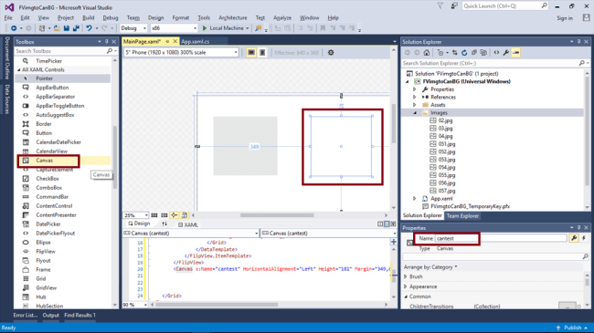Switch designer to portrait orientation

(x=262, y=53)
